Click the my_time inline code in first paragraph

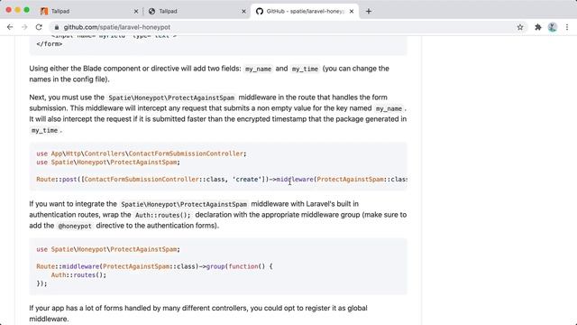coord(305,69)
